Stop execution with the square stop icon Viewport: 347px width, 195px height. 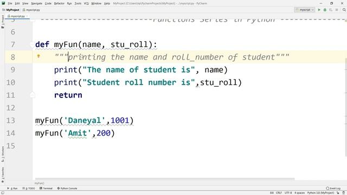point(337,10)
